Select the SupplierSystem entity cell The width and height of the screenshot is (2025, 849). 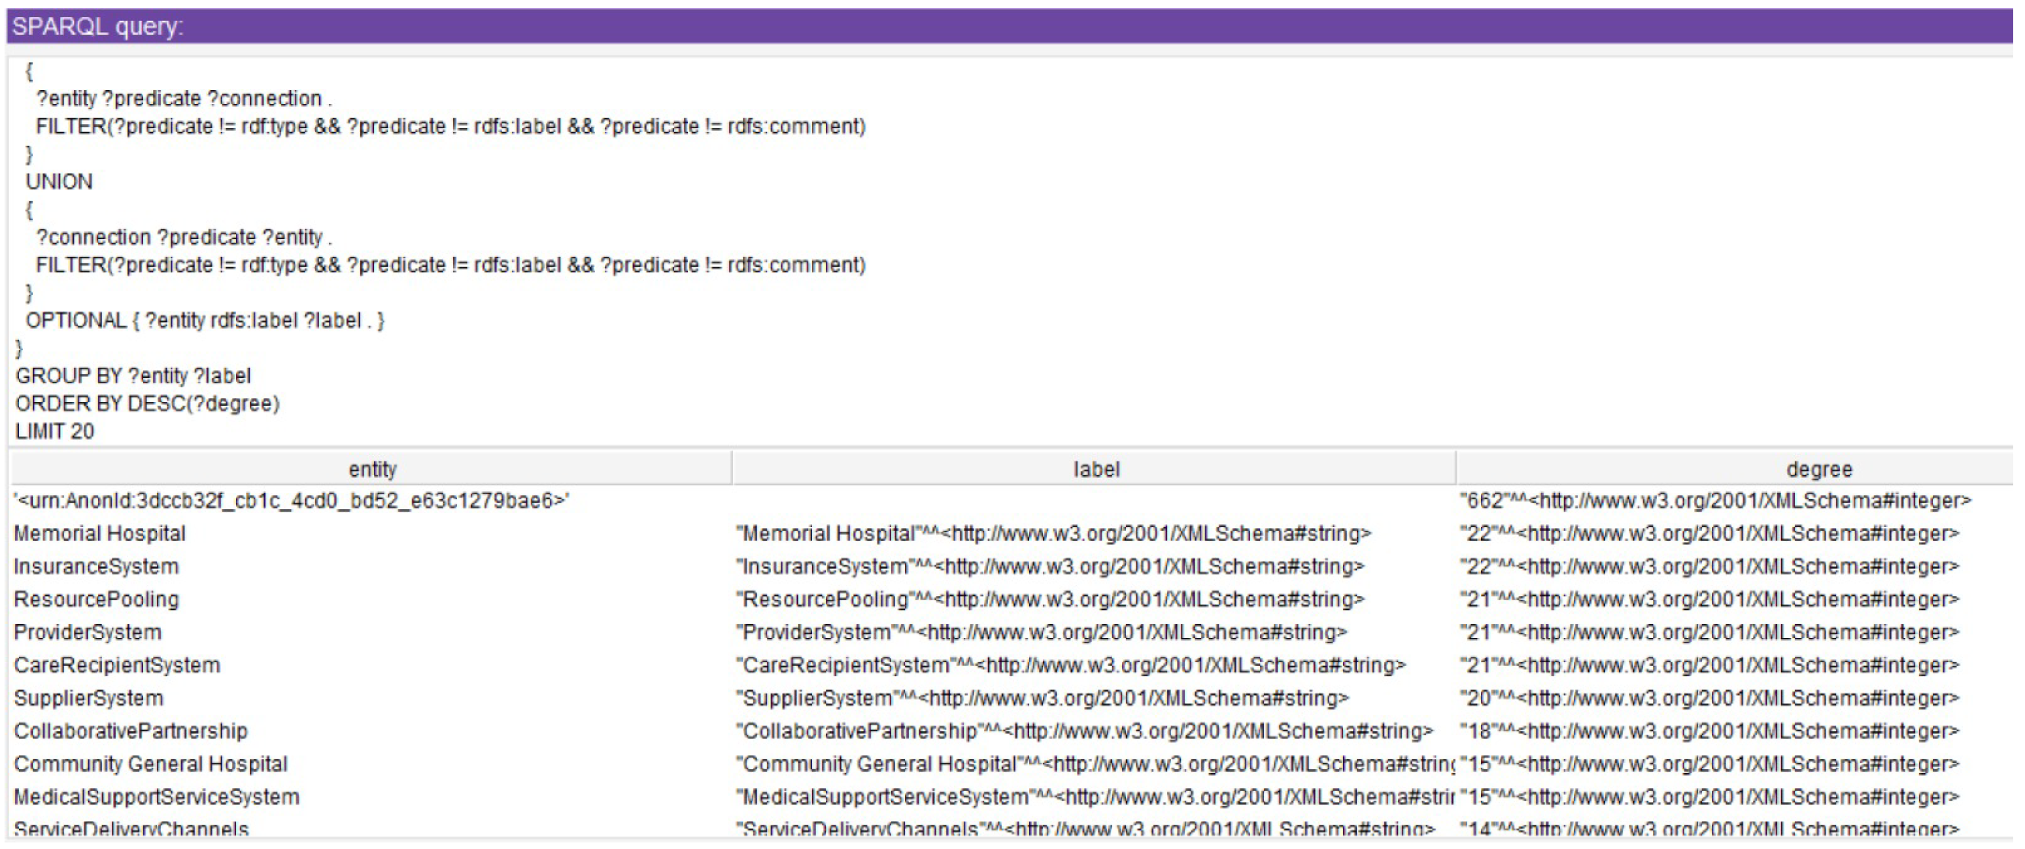88,699
